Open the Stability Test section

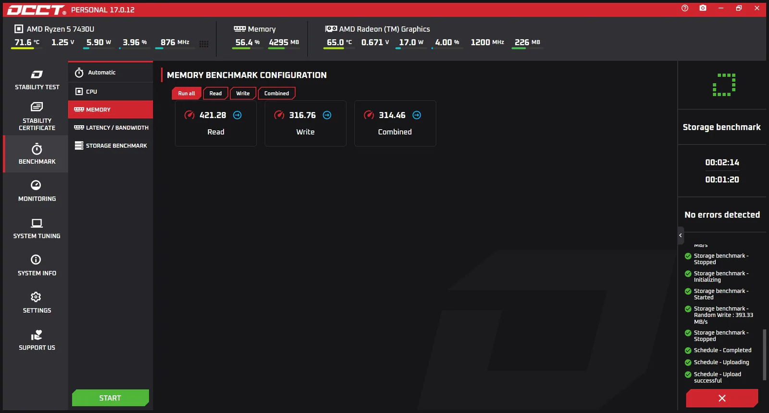[x=37, y=80]
